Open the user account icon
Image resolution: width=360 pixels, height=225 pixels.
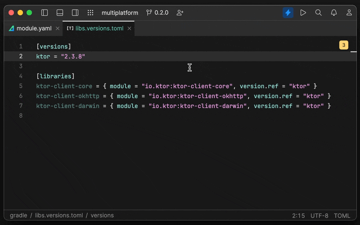(x=349, y=13)
